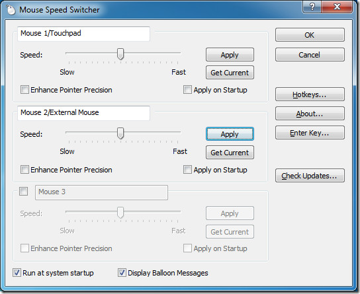The width and height of the screenshot is (360, 294).
Task: Enable Enhance Pointer Precision for Mouse 1/Touchpad
Action: [24, 90]
